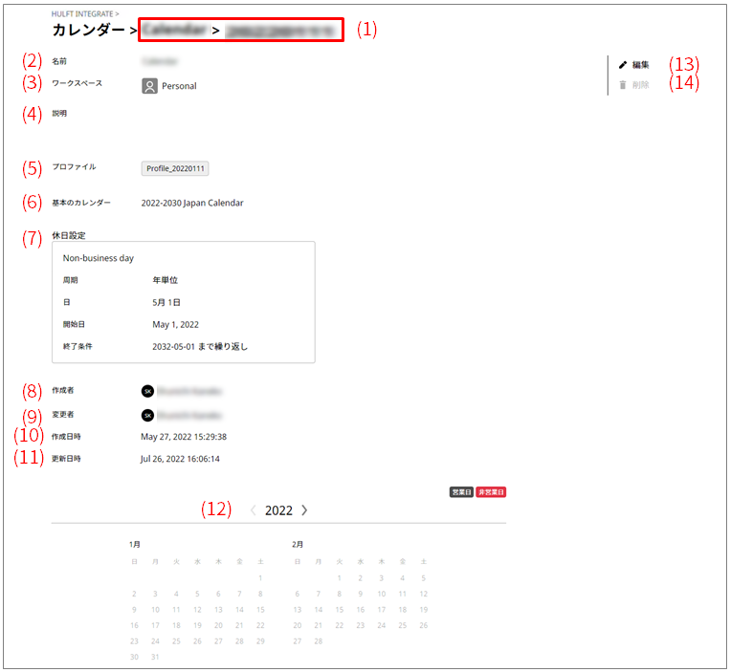
Task: Select January 1 in the calendar
Action: 260,577
